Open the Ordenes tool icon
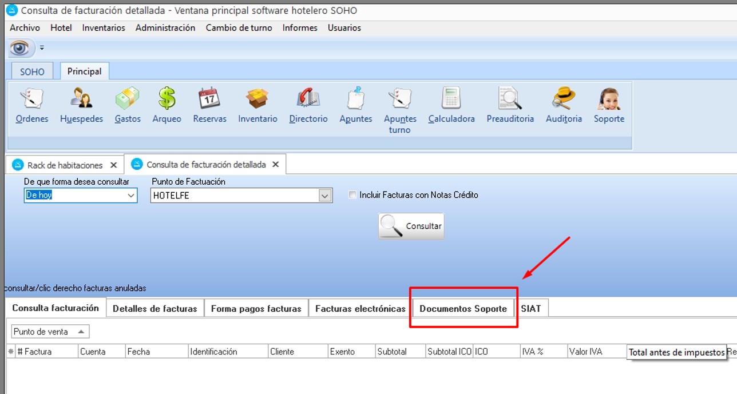 click(x=31, y=99)
